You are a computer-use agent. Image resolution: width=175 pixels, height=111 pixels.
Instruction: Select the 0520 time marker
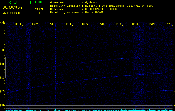click(168, 24)
